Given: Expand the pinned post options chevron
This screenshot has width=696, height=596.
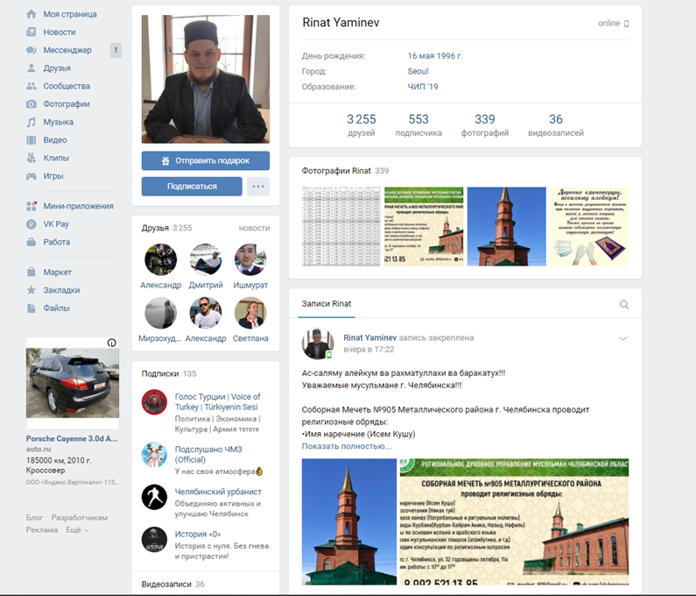Looking at the screenshot, I should pos(623,338).
